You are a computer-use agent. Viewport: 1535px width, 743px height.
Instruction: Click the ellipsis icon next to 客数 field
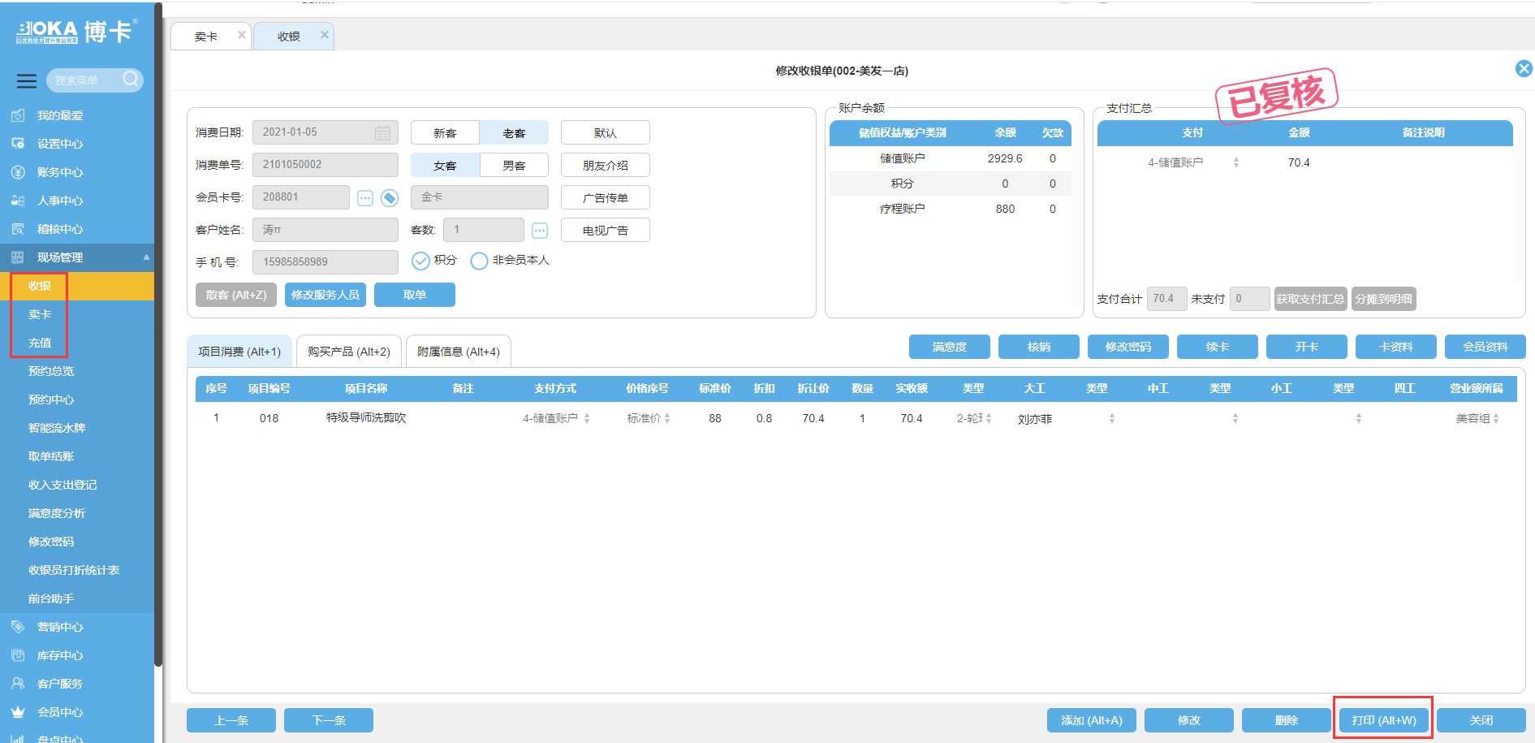[x=540, y=231]
